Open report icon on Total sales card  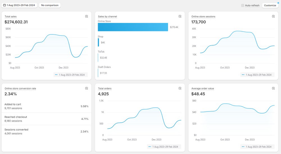click(87, 16)
